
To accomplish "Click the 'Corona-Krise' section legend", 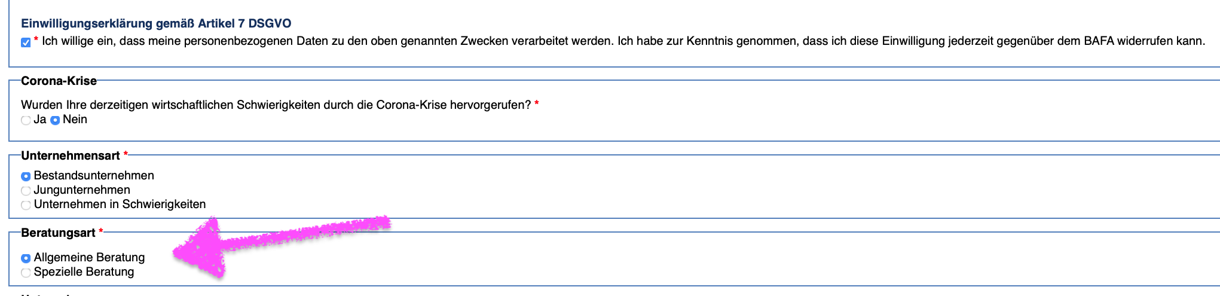I will 59,81.
